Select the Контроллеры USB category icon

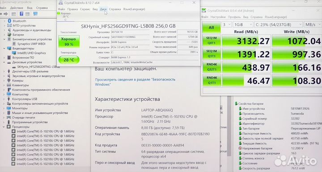[x=9, y=99]
